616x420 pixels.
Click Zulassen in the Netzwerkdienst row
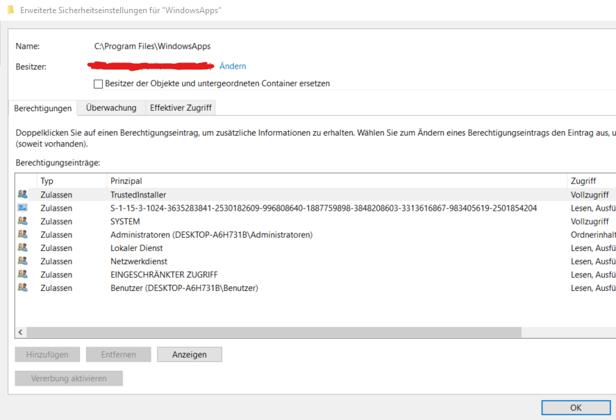tap(56, 261)
